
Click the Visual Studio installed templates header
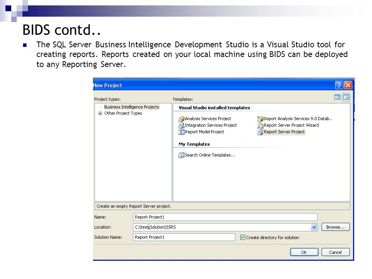[214, 108]
